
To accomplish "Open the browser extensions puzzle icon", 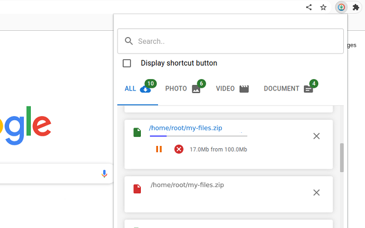I will (356, 7).
